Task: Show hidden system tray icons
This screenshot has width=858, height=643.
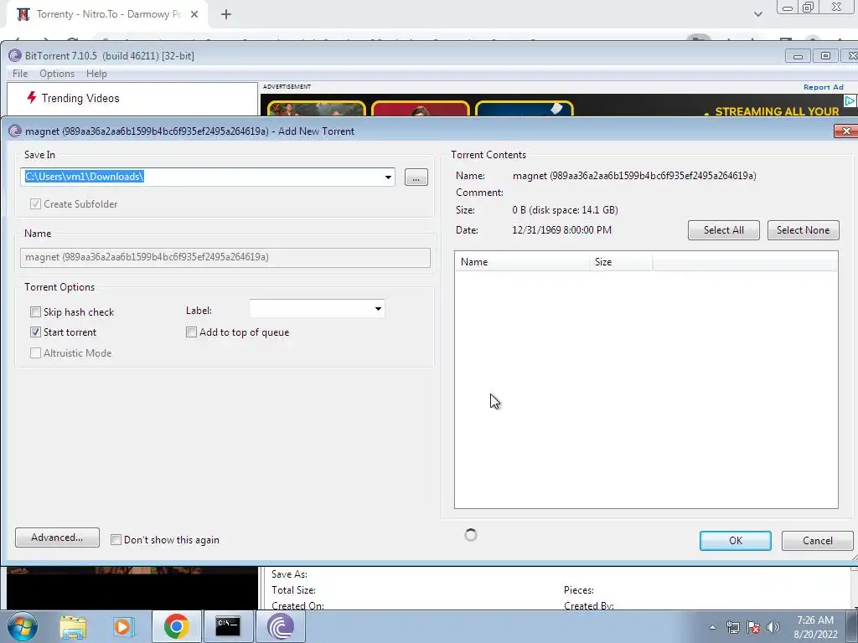Action: coord(712,627)
